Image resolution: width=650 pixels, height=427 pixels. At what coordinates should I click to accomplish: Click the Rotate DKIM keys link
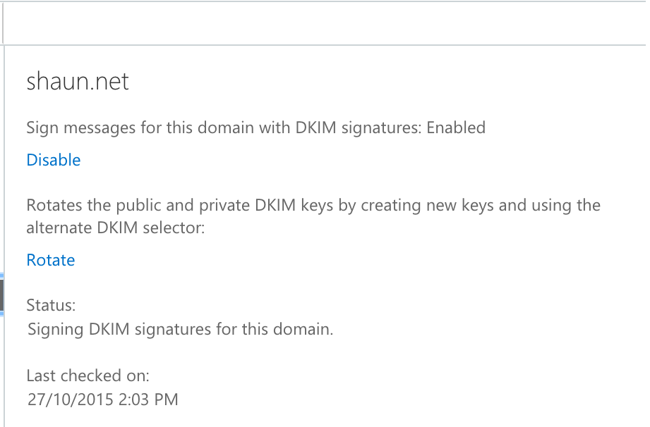click(x=51, y=260)
